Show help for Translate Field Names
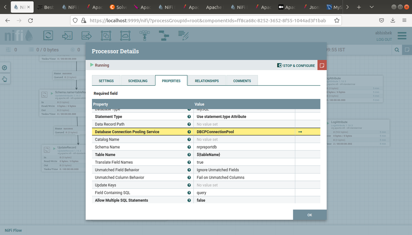412x235 pixels. 189,162
